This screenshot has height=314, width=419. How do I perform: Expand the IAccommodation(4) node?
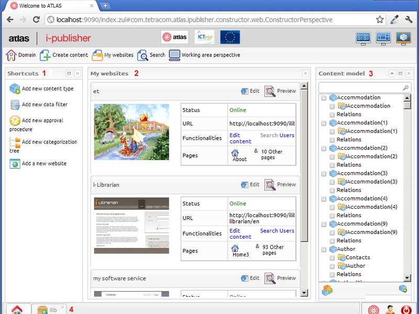click(x=332, y=207)
